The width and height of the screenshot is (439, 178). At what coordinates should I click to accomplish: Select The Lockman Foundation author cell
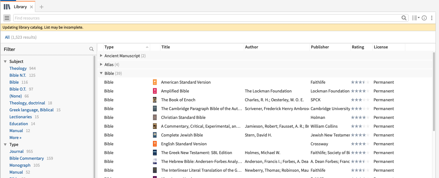[268, 91]
